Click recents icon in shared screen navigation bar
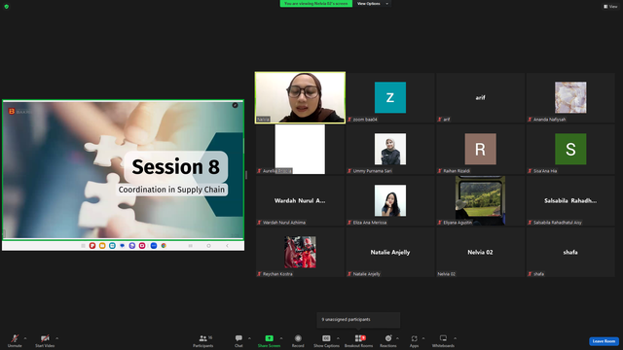The image size is (623, 350). 191,246
